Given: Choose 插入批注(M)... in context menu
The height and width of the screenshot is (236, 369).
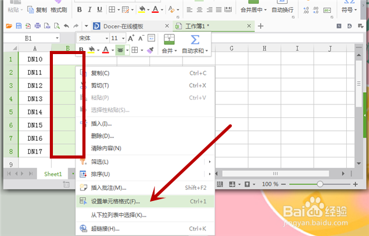Looking at the screenshot, I should [145, 187].
